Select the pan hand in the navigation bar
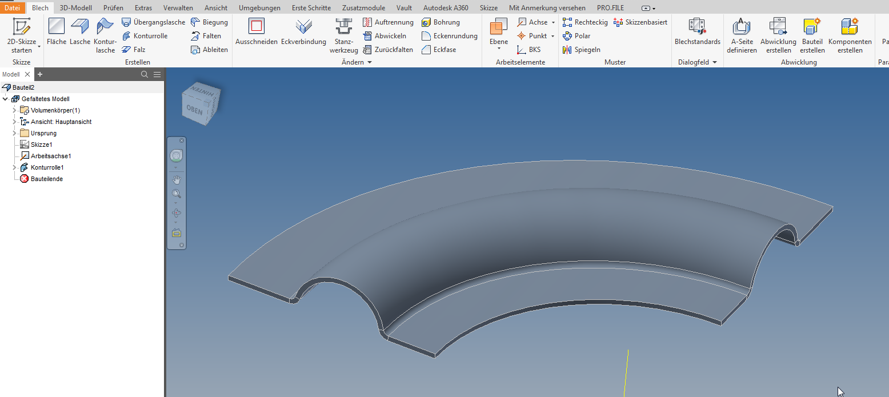The image size is (889, 397). [x=176, y=179]
